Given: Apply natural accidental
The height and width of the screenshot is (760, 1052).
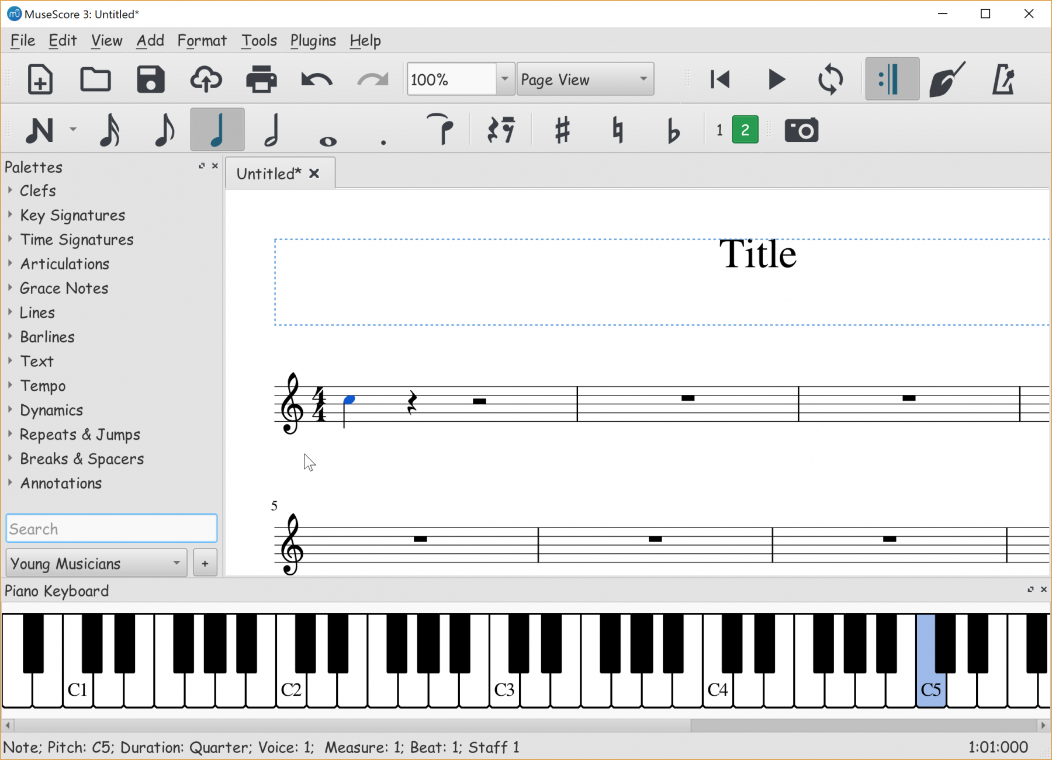Looking at the screenshot, I should click(617, 130).
